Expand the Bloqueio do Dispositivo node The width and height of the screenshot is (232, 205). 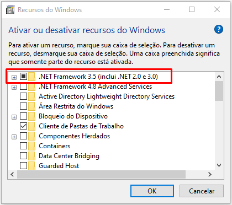[14, 117]
